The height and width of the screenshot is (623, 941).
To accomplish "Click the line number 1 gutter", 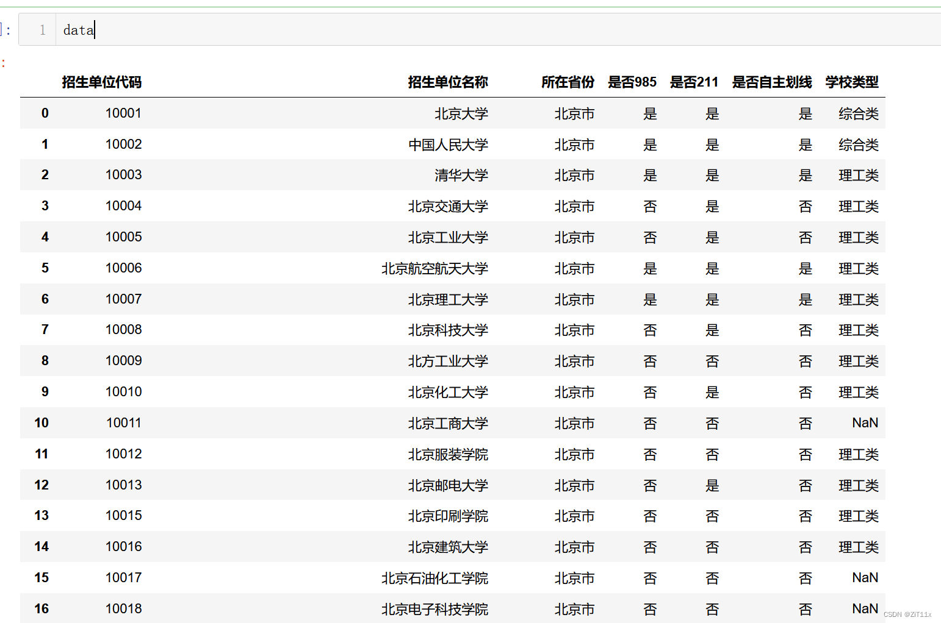I will [x=42, y=30].
